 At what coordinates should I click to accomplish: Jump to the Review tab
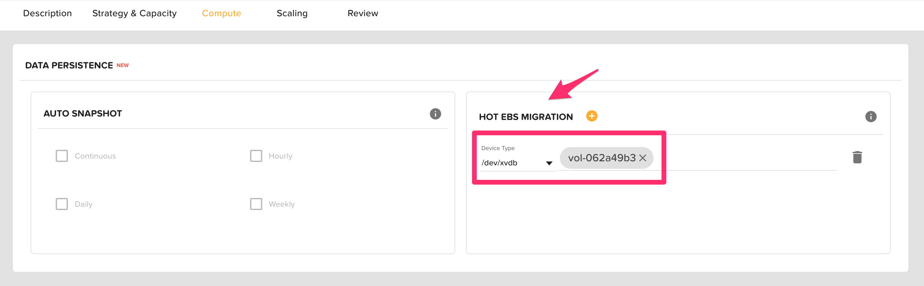tap(363, 13)
